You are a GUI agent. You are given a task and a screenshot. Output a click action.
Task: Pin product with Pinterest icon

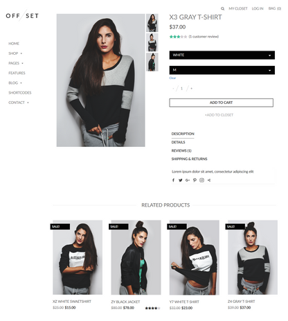[x=195, y=180]
